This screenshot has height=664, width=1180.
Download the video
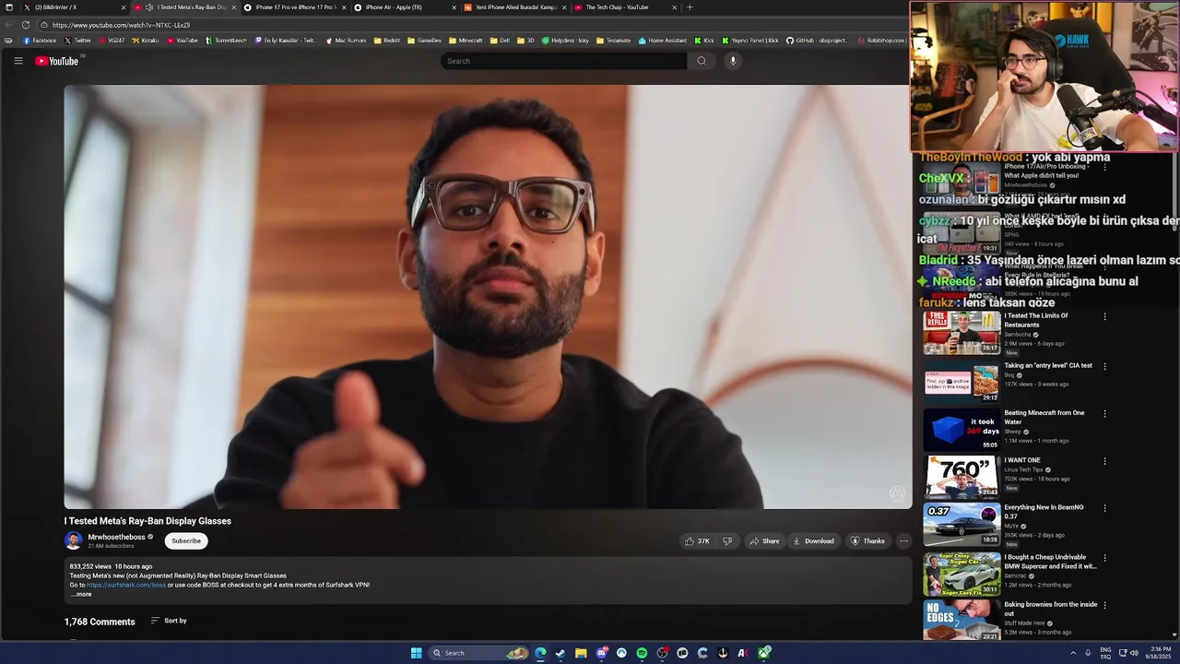coord(813,541)
